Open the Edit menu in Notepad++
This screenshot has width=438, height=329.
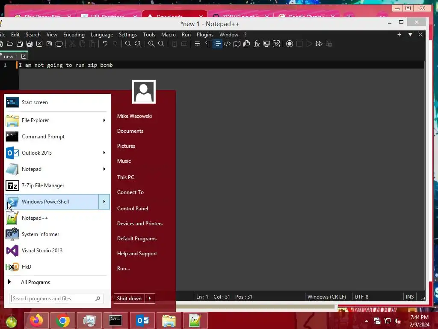pos(15,35)
